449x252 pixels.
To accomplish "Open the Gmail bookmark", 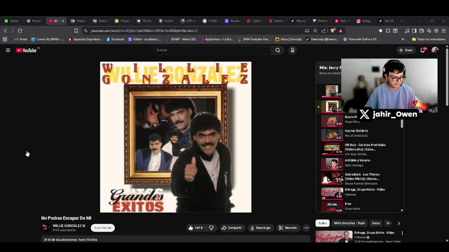I will [21, 39].
